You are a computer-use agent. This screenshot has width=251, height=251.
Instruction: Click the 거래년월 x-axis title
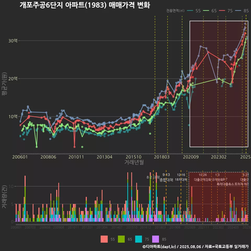pos(134,162)
